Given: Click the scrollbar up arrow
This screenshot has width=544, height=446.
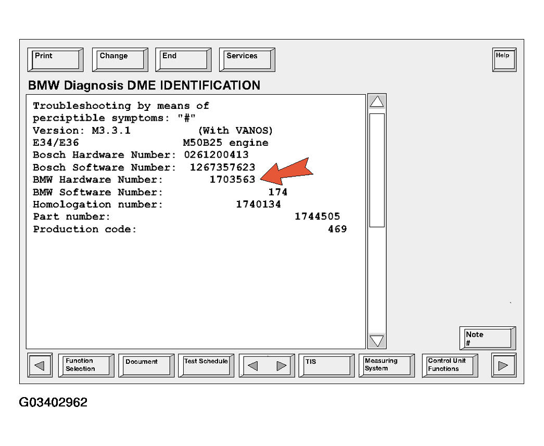Looking at the screenshot, I should pyautogui.click(x=377, y=103).
